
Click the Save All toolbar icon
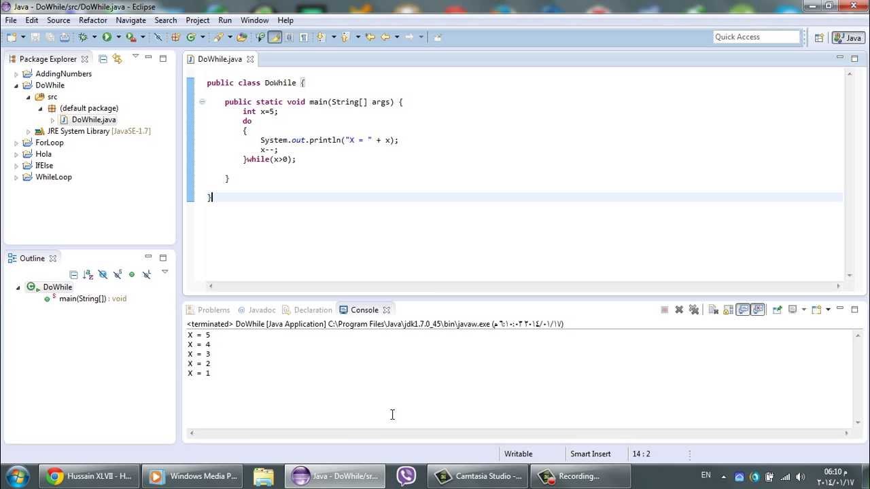tap(50, 37)
